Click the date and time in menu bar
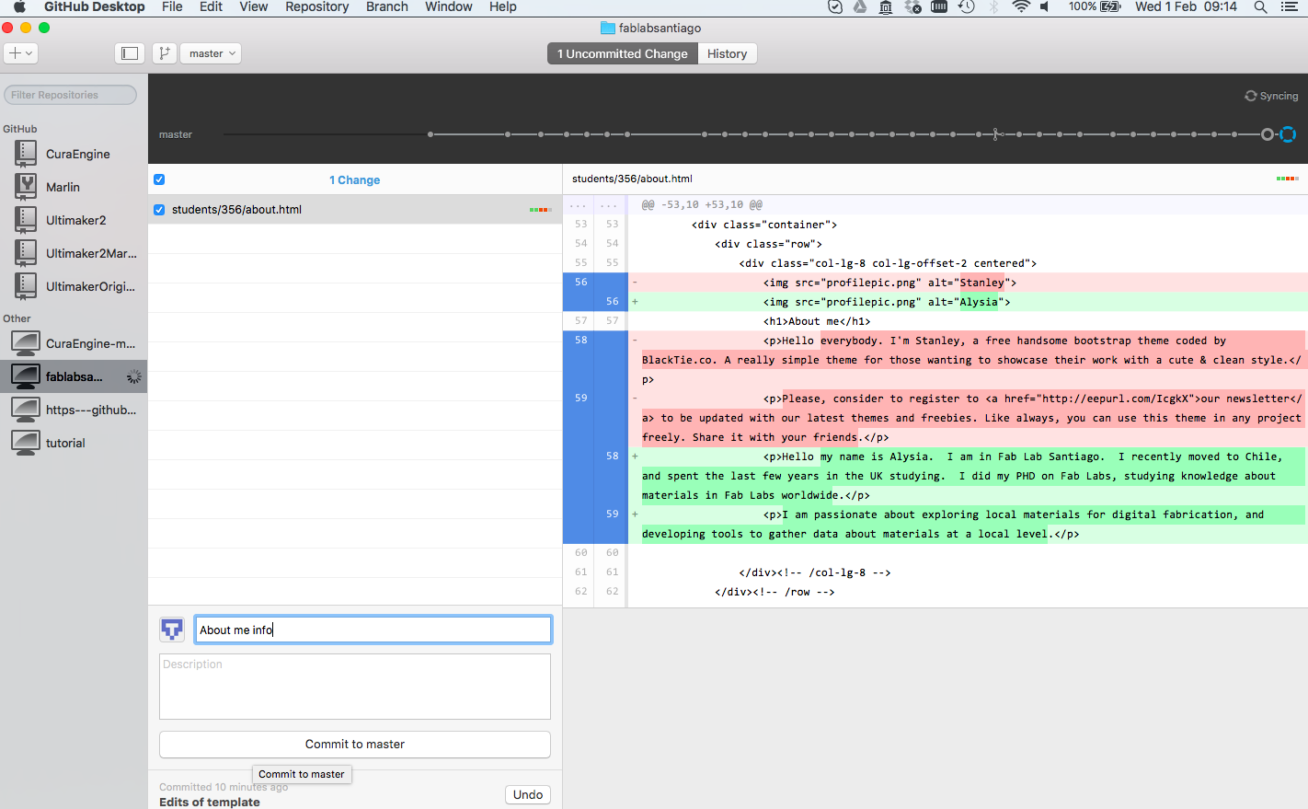The width and height of the screenshot is (1308, 809). [1185, 6]
